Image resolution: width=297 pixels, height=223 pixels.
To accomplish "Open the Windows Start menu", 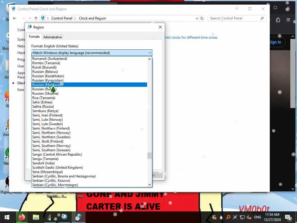I will [7, 217].
